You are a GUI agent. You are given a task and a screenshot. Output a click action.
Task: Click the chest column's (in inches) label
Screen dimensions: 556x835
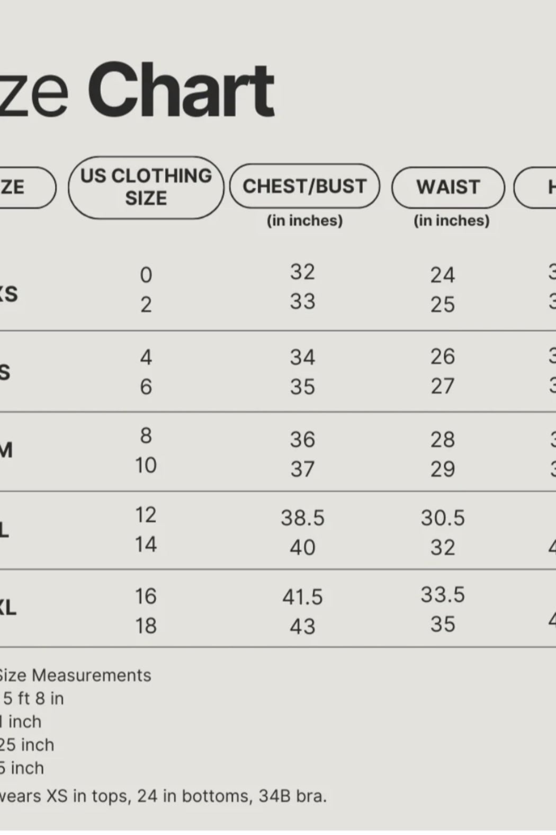(x=304, y=221)
